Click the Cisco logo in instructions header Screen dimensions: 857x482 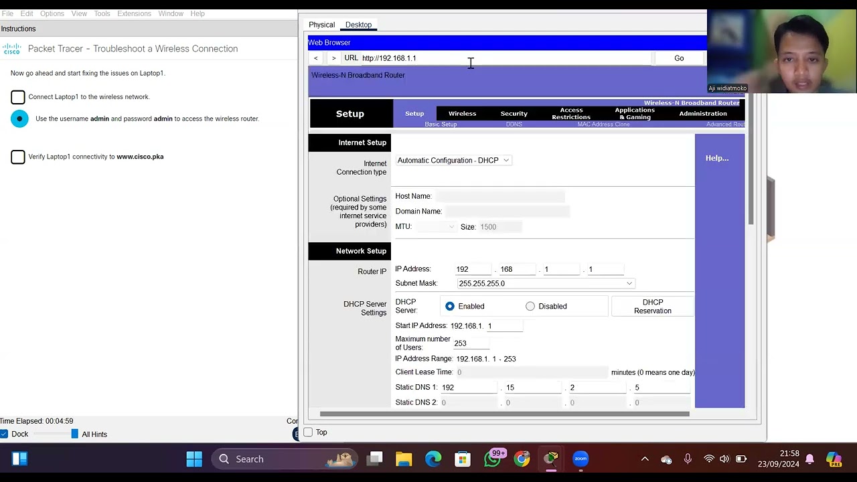click(11, 49)
